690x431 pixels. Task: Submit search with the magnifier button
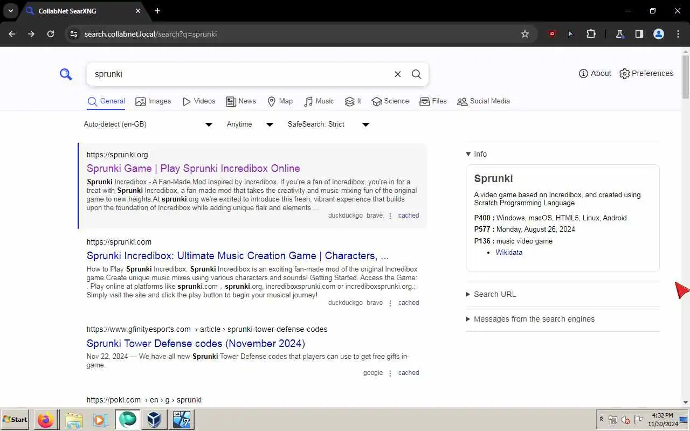tap(416, 74)
